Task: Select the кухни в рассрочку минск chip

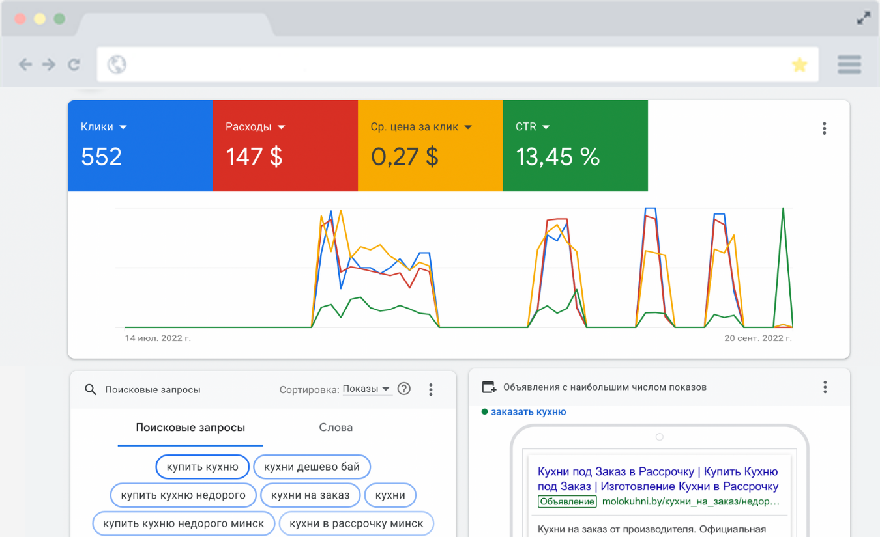Action: point(357,523)
